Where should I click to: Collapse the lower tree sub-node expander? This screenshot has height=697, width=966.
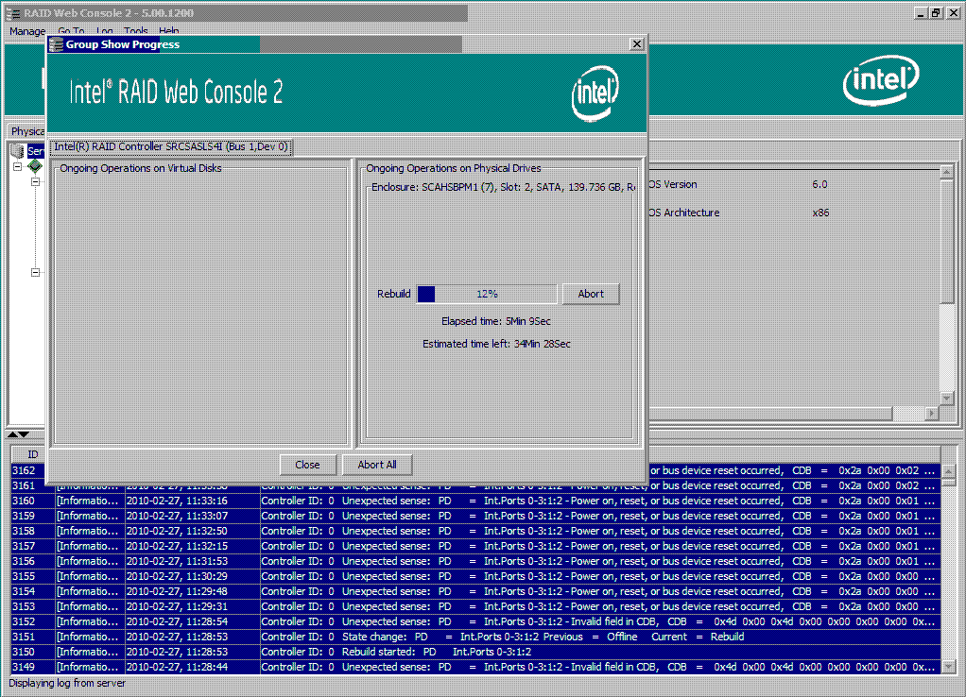(x=35, y=272)
